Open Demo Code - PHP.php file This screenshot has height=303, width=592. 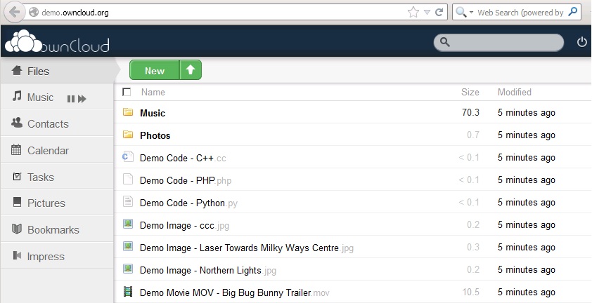click(x=186, y=180)
